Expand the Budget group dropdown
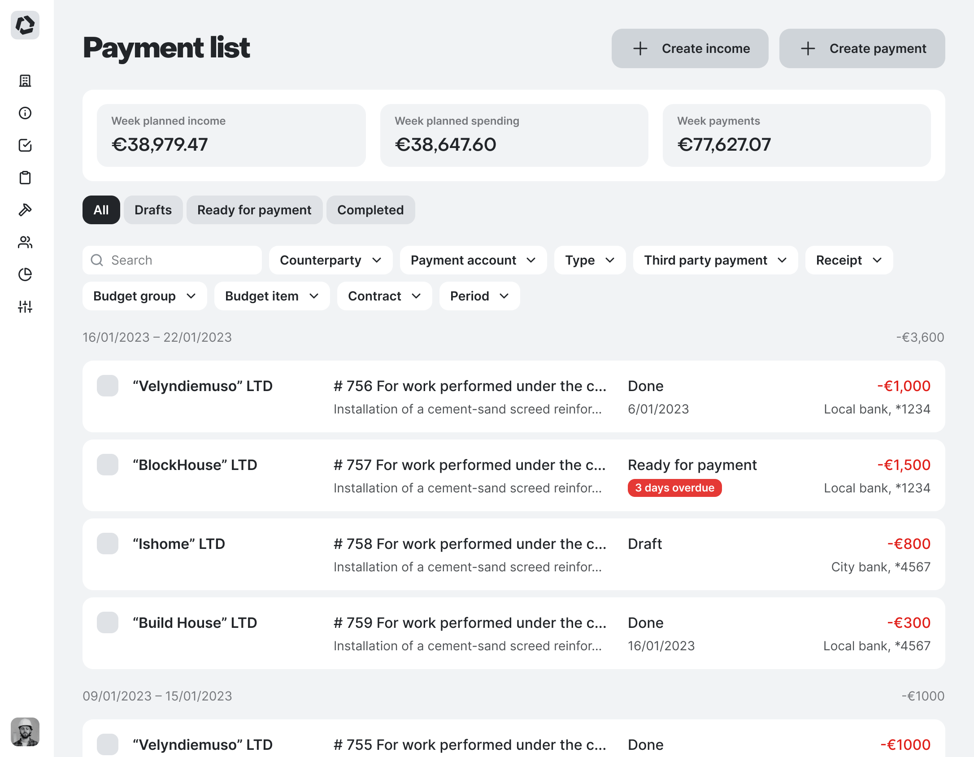Image resolution: width=974 pixels, height=757 pixels. coord(145,296)
